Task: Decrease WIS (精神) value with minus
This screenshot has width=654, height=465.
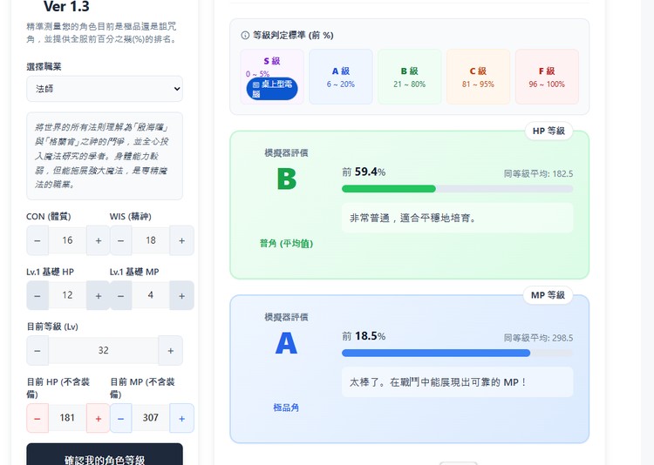Action: pos(121,240)
